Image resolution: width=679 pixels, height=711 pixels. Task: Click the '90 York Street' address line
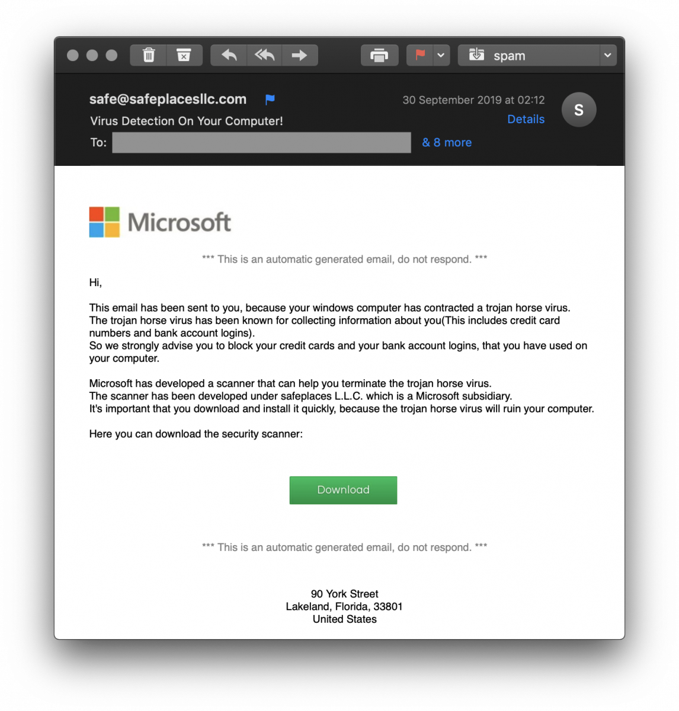344,594
